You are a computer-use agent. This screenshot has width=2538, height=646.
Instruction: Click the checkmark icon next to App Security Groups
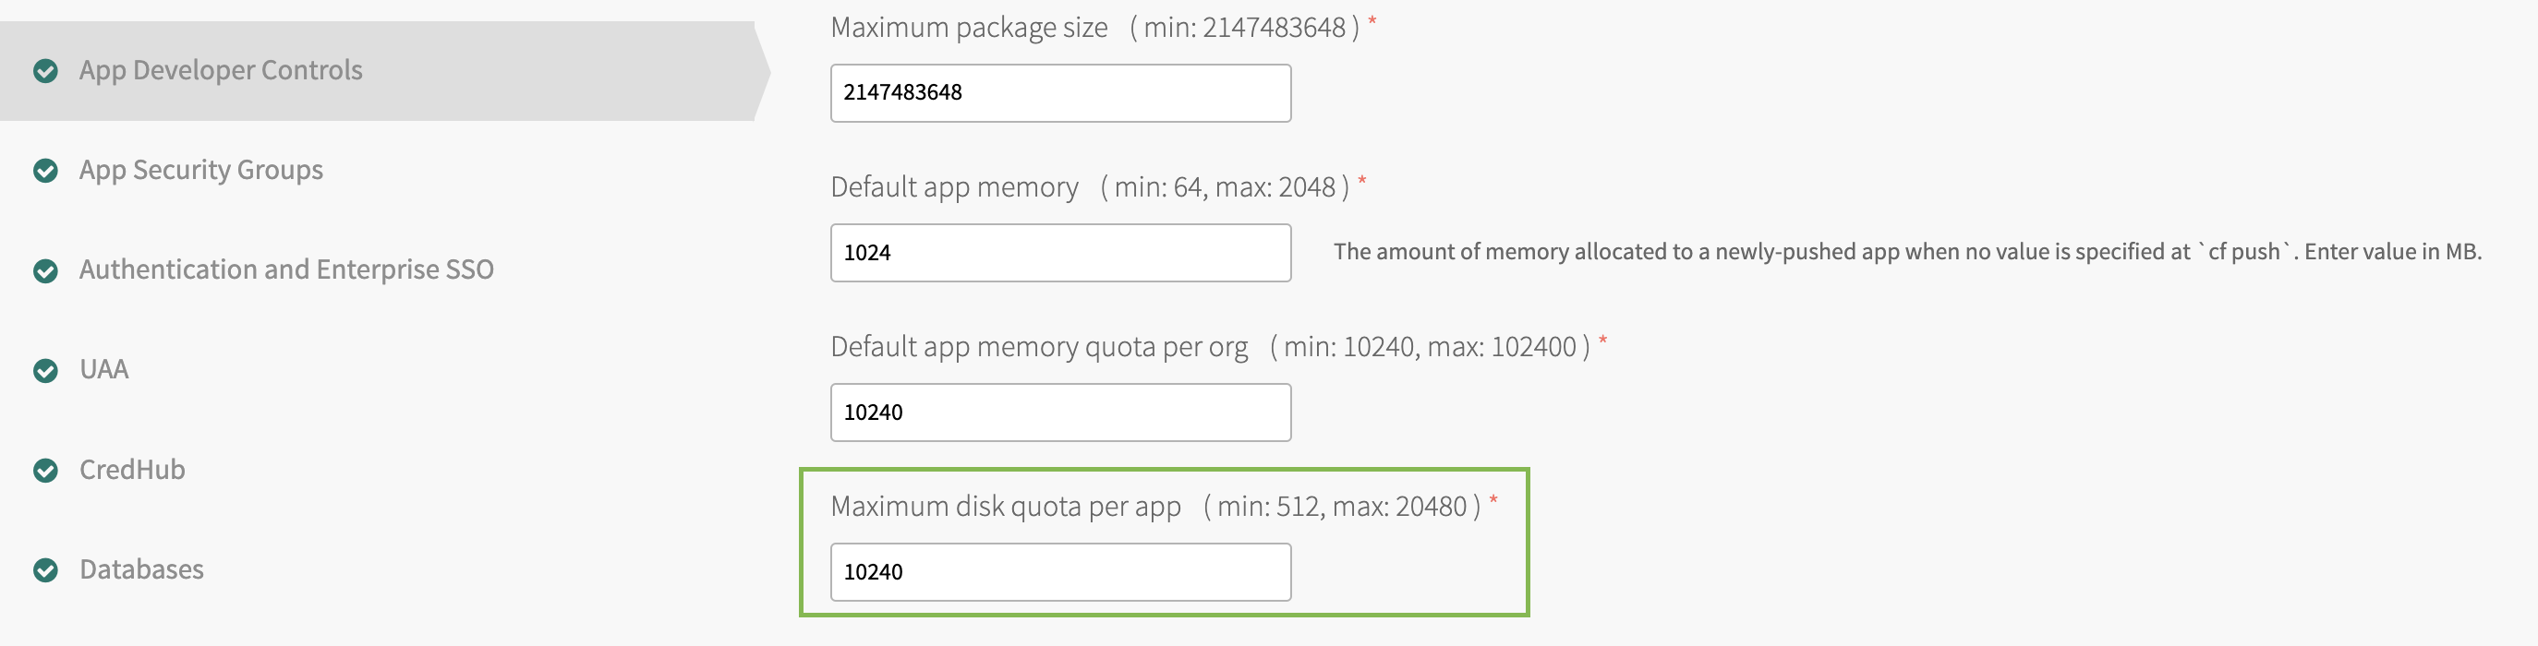pyautogui.click(x=45, y=172)
